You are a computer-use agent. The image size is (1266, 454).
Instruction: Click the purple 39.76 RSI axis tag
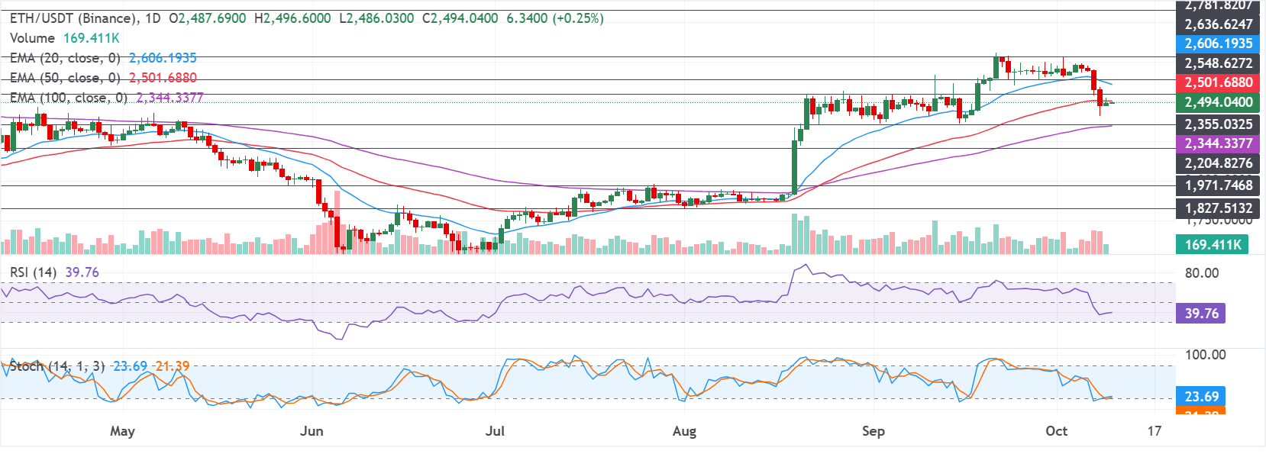(x=1201, y=314)
